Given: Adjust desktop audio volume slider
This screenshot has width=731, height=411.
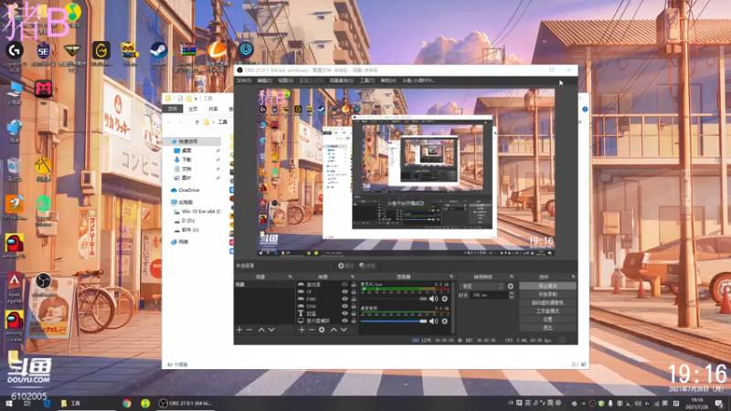Looking at the screenshot, I should point(394,321).
